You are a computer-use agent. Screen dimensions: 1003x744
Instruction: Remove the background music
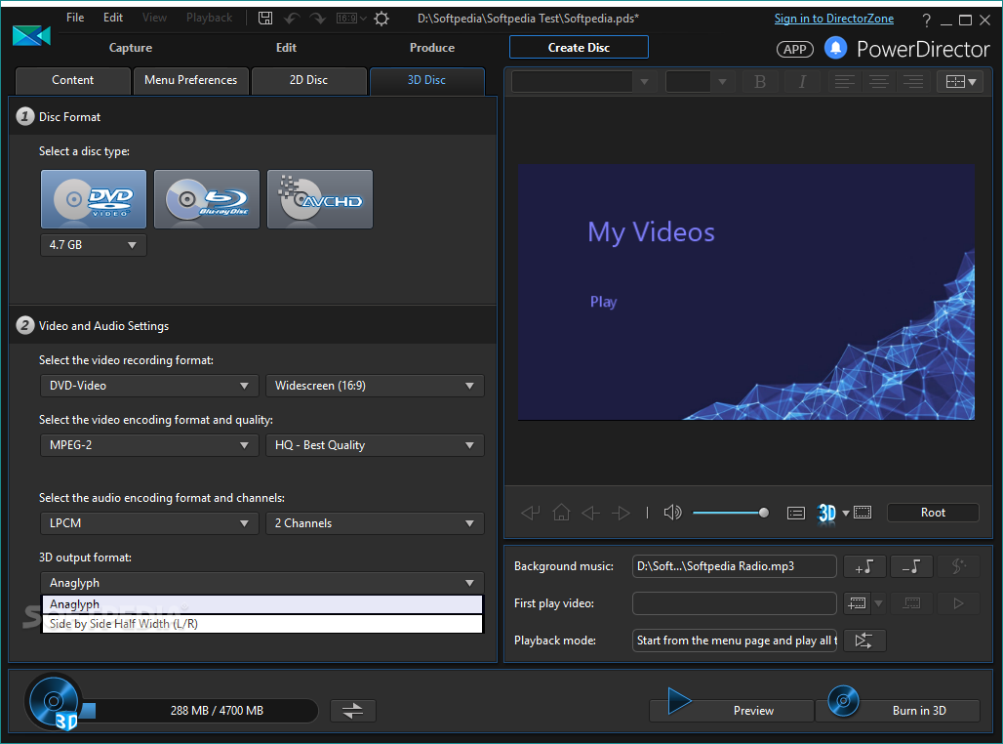coord(911,566)
